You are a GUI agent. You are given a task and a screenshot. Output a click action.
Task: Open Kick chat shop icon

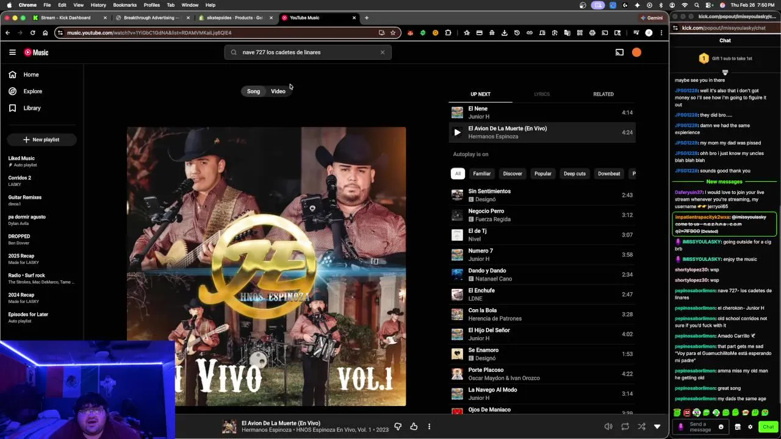(x=738, y=427)
